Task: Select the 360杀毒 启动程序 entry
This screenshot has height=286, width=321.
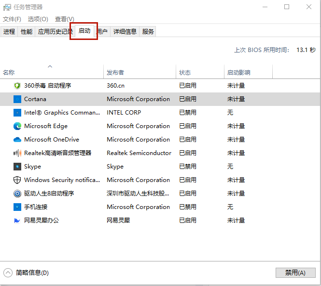Action: click(x=47, y=86)
